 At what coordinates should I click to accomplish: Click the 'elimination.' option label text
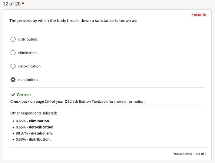coord(28,53)
